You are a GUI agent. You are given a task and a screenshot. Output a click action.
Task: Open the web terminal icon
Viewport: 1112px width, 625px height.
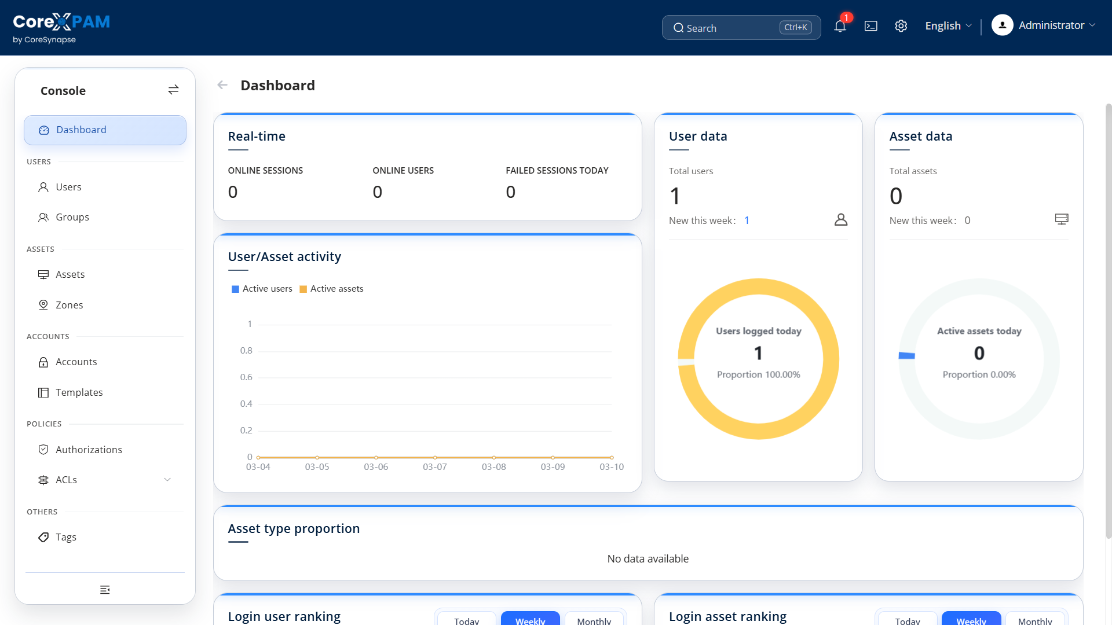pos(870,26)
